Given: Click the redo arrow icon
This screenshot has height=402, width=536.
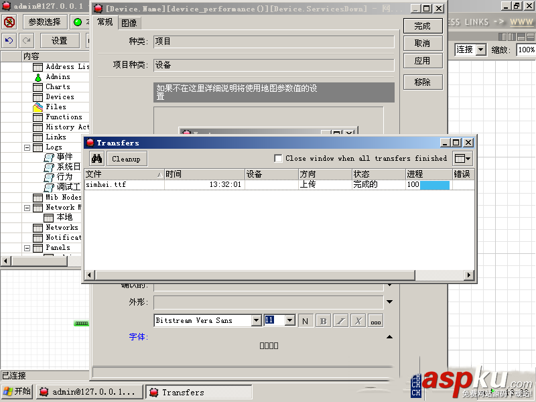Looking at the screenshot, I should click(27, 41).
